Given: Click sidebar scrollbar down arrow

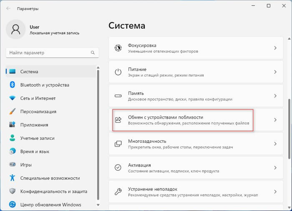Looking at the screenshot, I should pos(98,205).
